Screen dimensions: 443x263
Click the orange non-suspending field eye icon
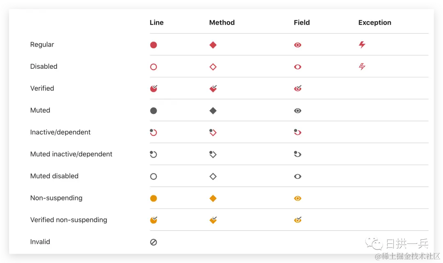297,198
